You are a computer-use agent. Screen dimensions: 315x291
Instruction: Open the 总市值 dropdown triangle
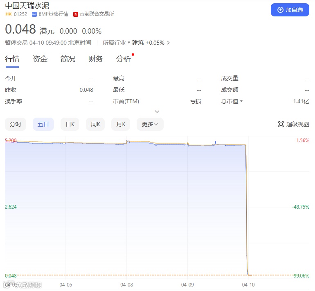pos(241,101)
